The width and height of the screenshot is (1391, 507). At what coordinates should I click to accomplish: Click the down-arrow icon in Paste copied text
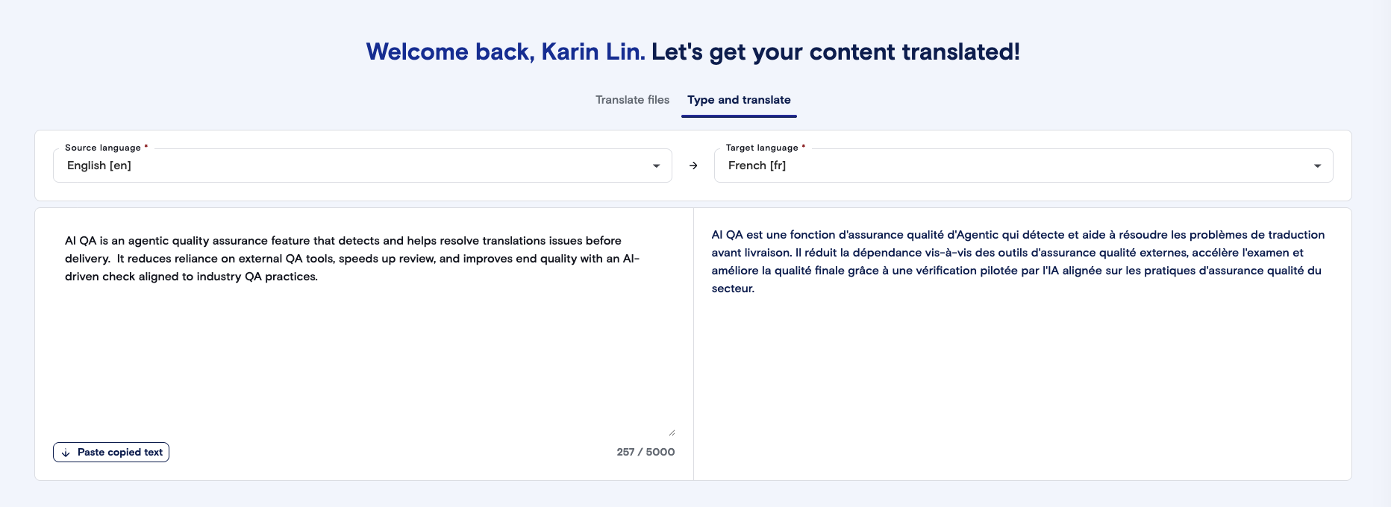point(66,453)
